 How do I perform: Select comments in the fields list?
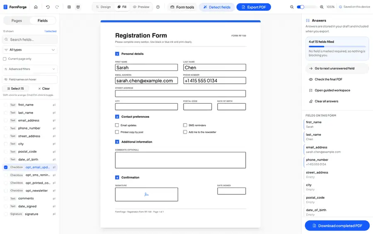point(30,199)
